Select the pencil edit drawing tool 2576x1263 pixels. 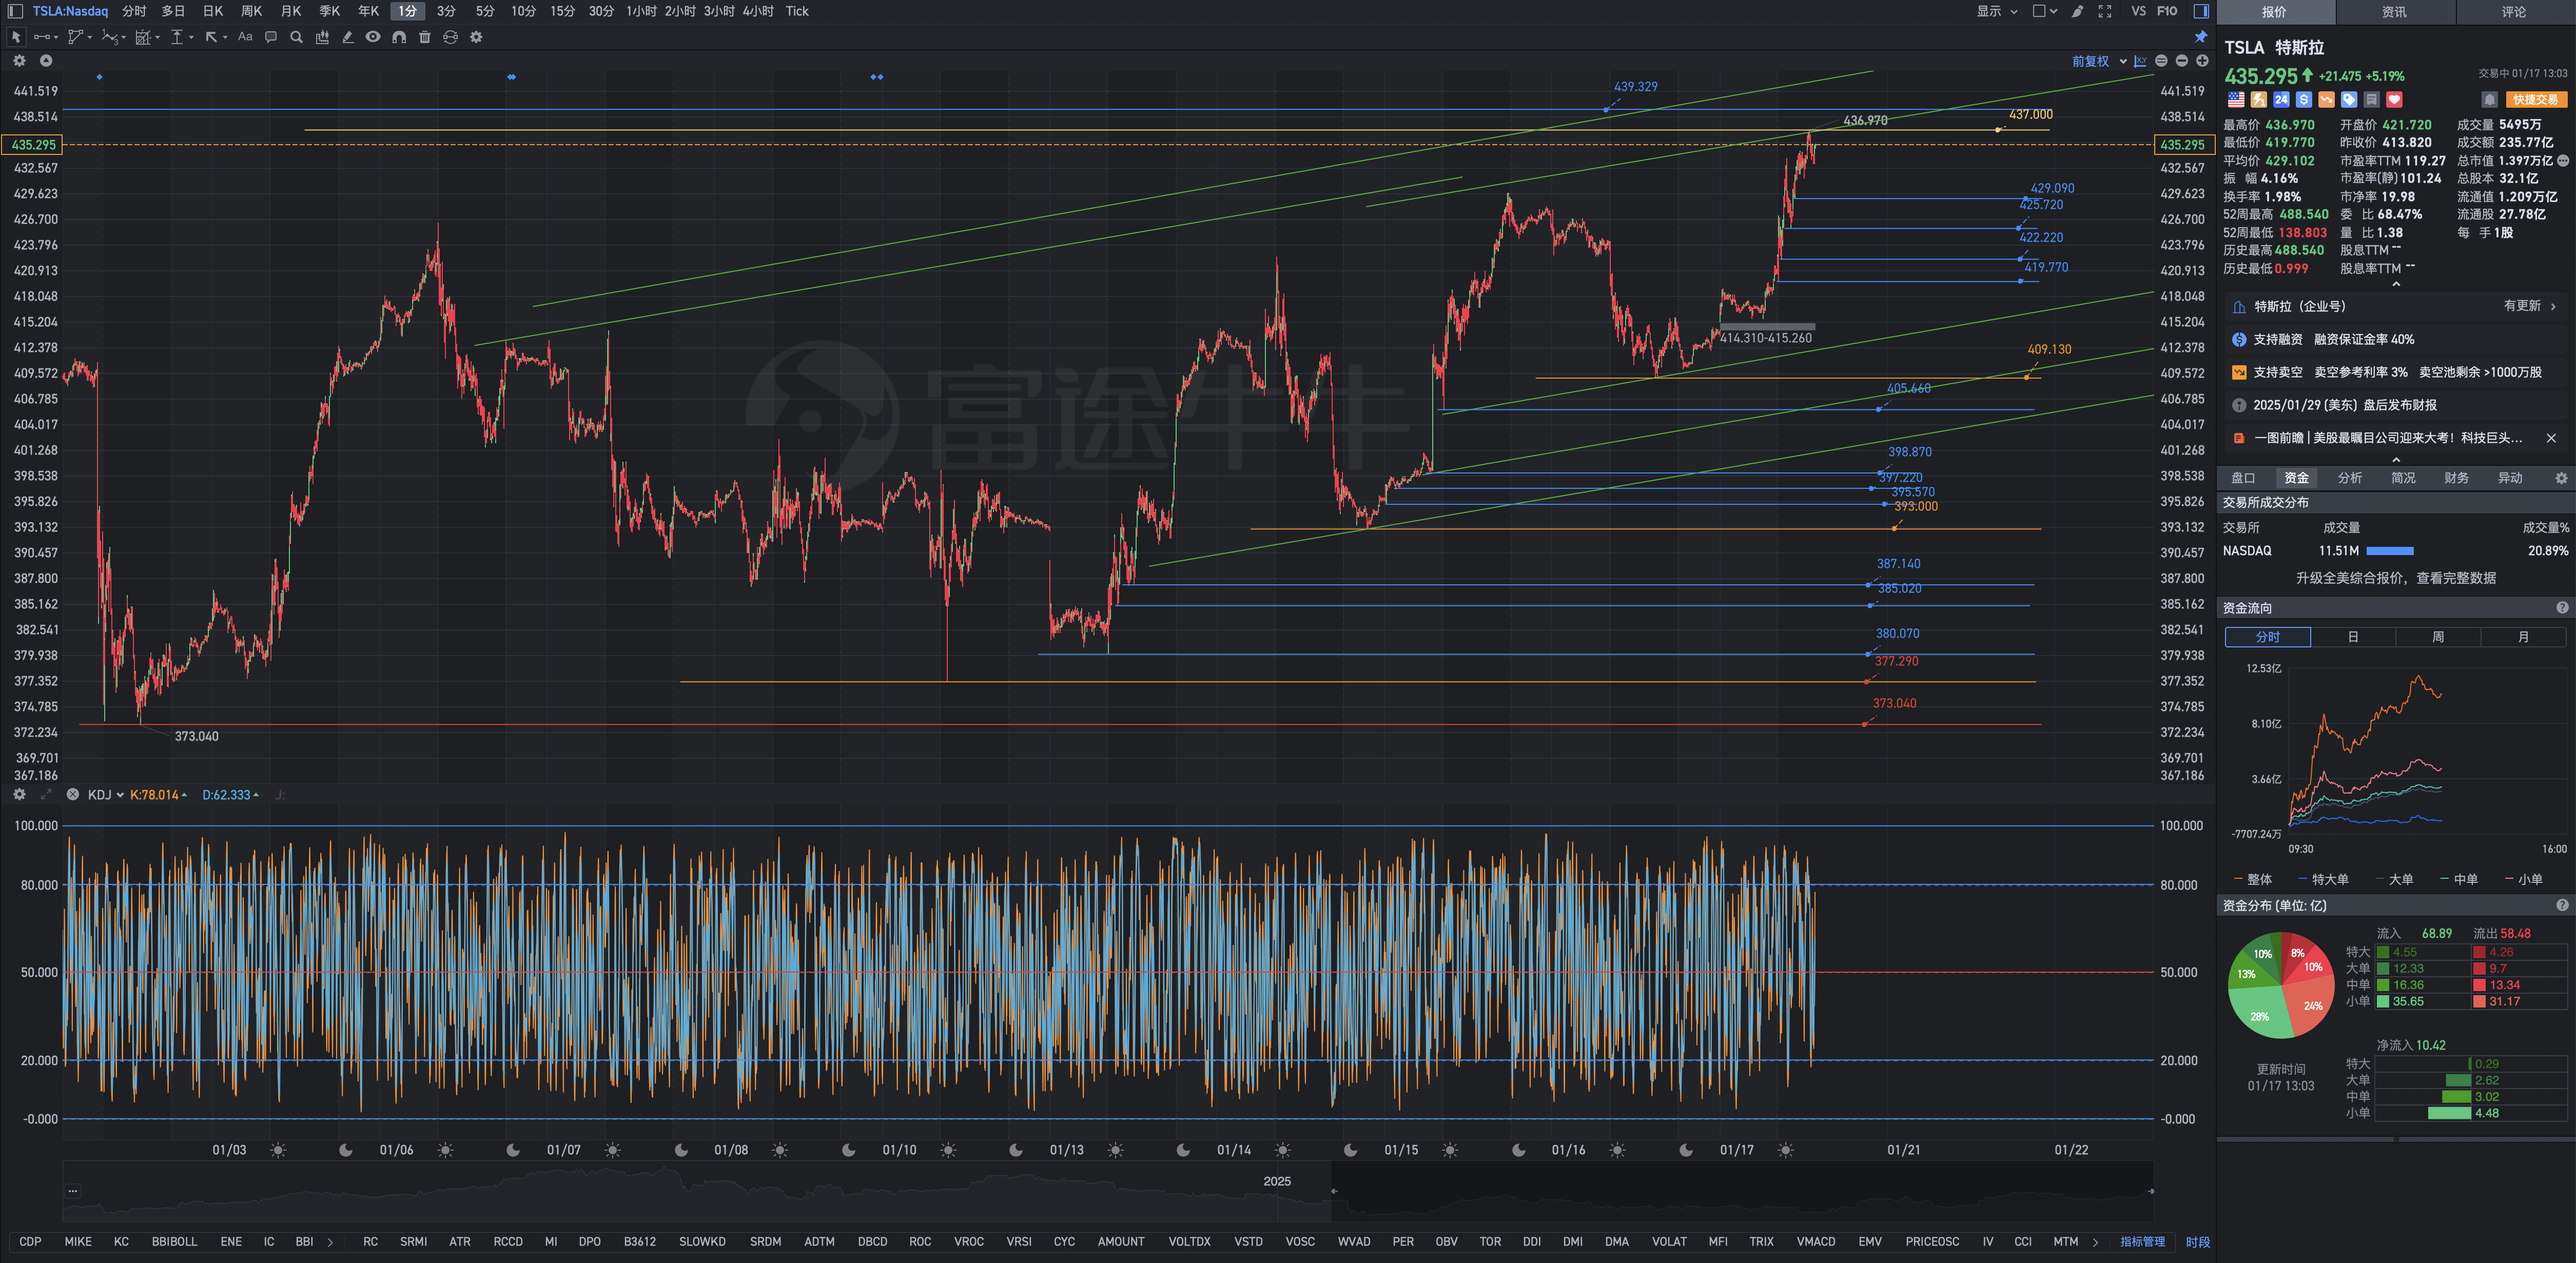point(348,37)
